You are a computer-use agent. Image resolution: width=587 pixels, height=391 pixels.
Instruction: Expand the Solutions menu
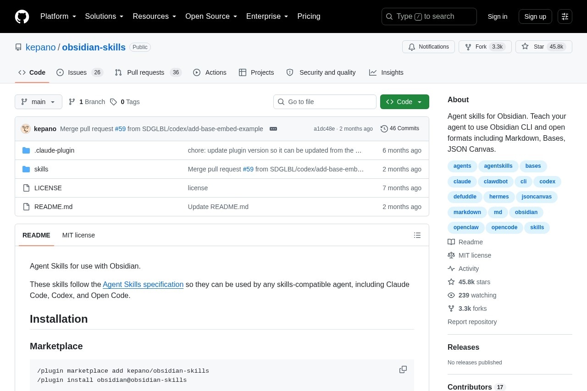105,17
